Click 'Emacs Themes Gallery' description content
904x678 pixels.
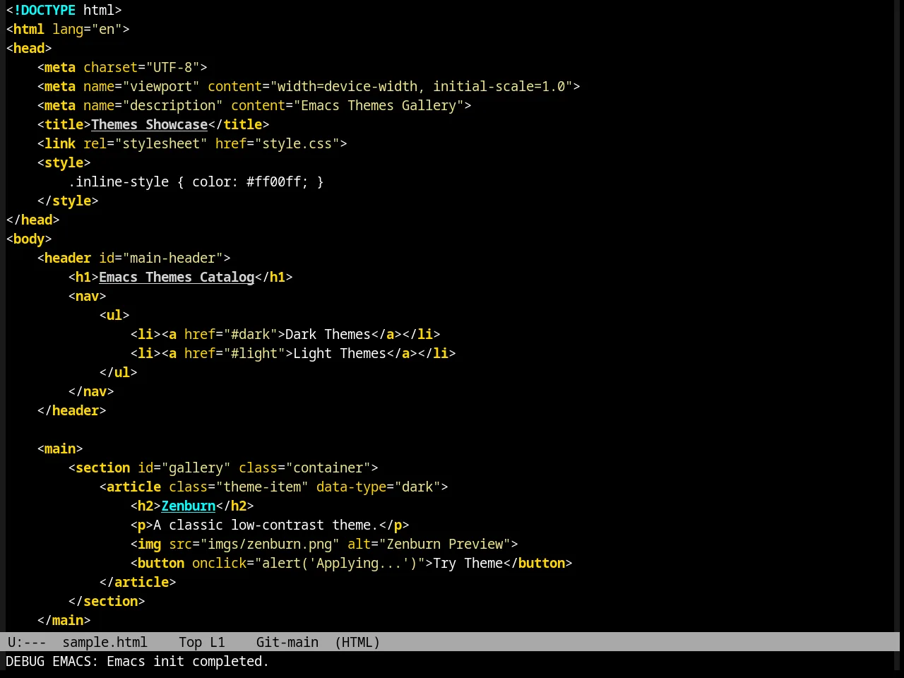tap(379, 105)
